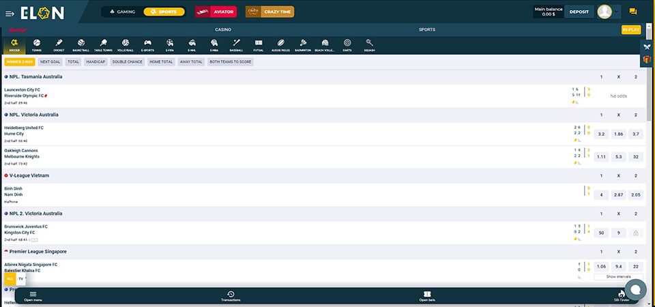Screen dimensions: 655x307
Task: Click the user avatar picture
Action: 605,12
